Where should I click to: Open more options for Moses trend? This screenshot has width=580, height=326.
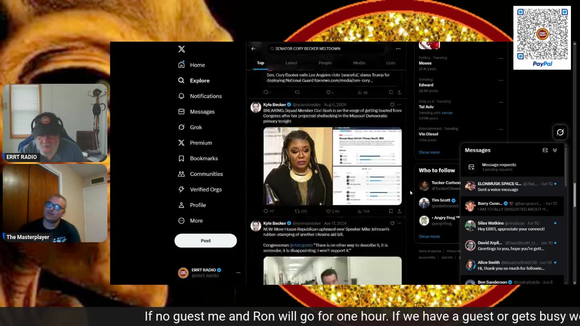point(501,58)
